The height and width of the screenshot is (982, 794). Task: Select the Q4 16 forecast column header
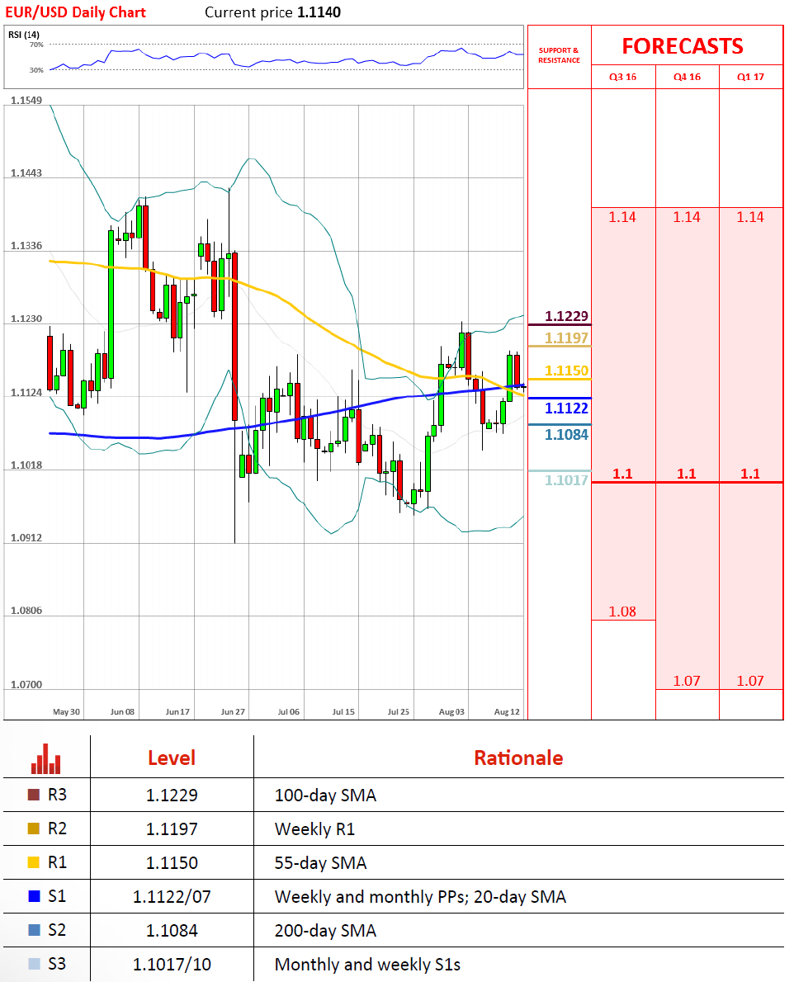pos(687,77)
